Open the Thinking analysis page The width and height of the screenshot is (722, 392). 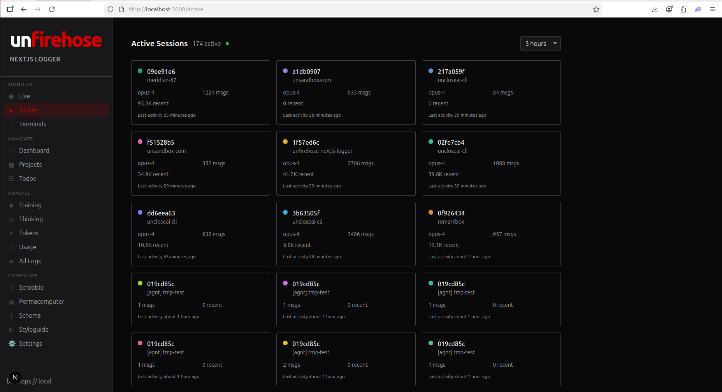coord(31,219)
